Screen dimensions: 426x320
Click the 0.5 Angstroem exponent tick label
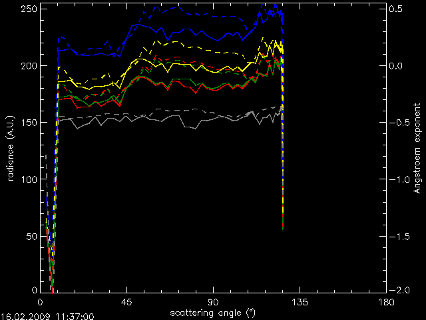397,9
